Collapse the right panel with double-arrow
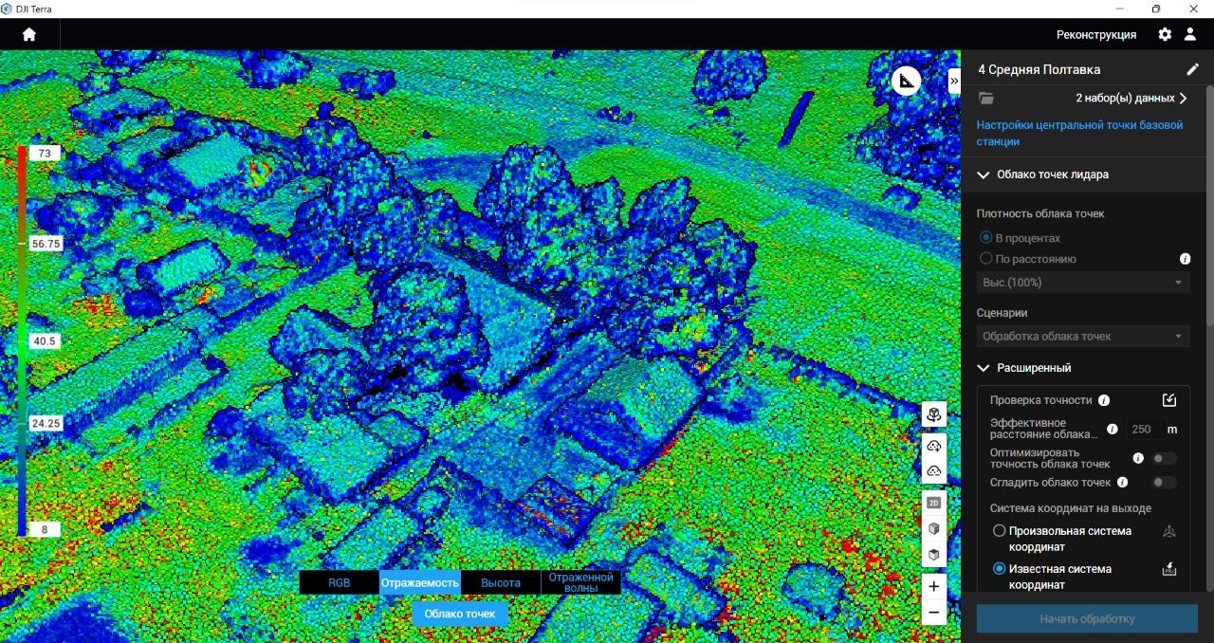The image size is (1214, 643). click(x=954, y=82)
